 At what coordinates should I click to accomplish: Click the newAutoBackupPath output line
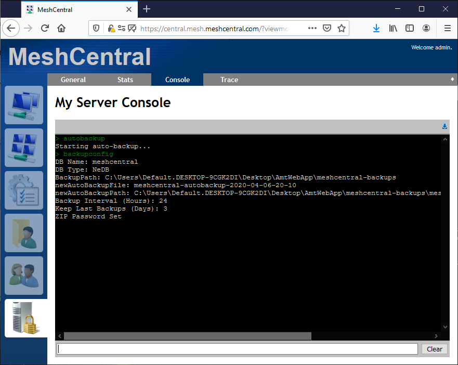point(248,193)
